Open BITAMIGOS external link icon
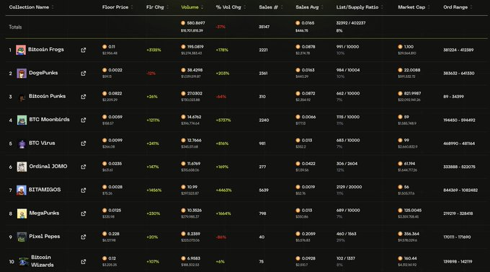Screen dimensions: 490x272 84,190
